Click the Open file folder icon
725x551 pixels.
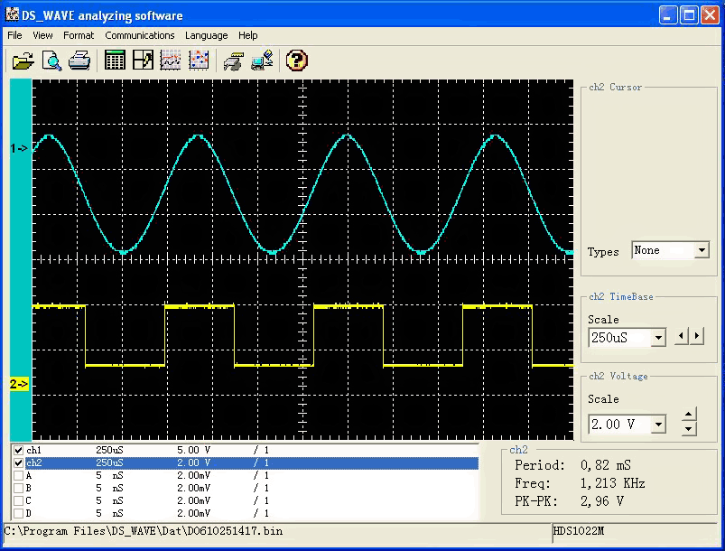pyautogui.click(x=23, y=61)
